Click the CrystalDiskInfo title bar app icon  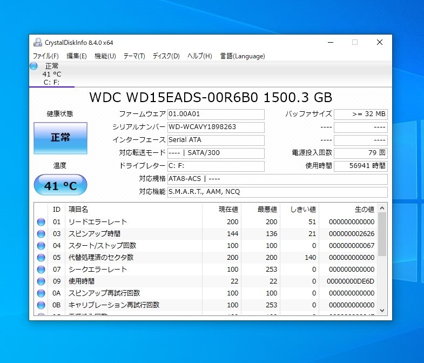[37, 43]
